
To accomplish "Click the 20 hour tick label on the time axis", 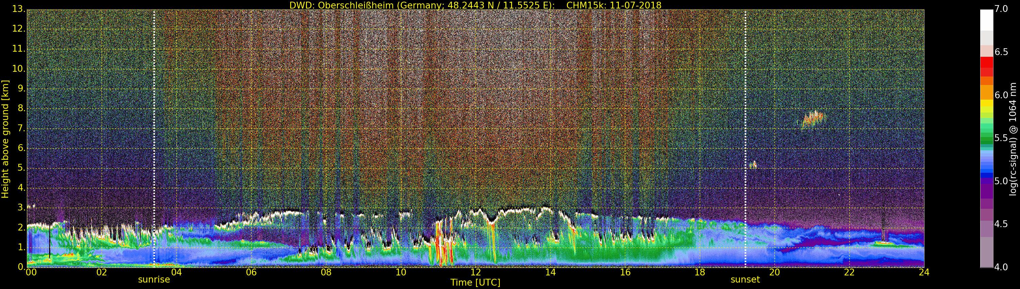I will coord(775,272).
